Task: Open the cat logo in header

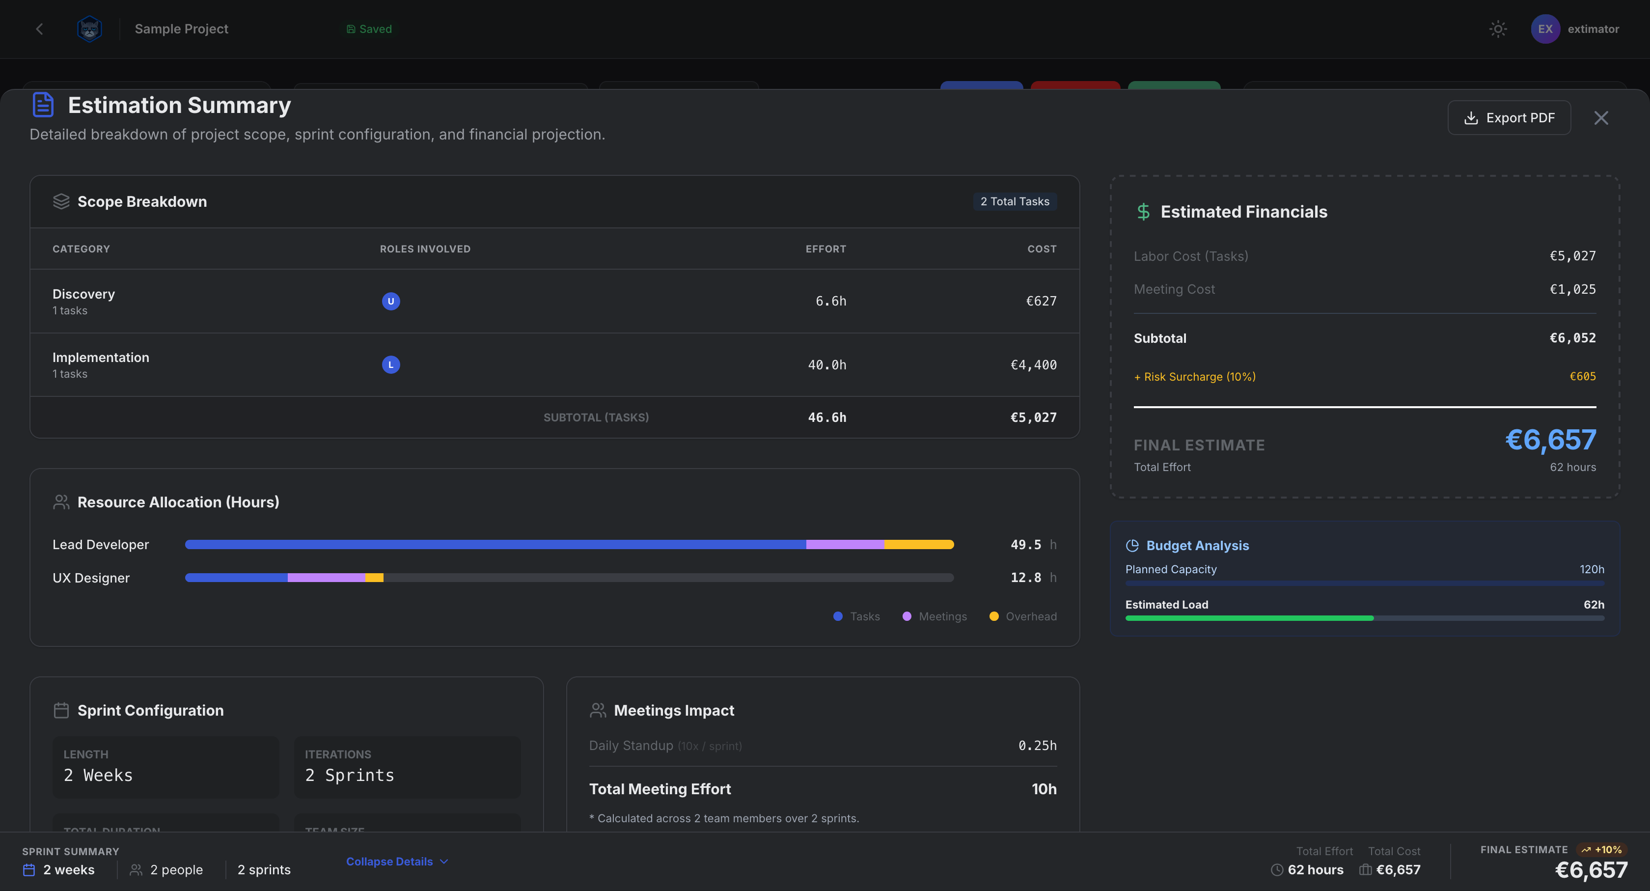Action: pyautogui.click(x=89, y=29)
